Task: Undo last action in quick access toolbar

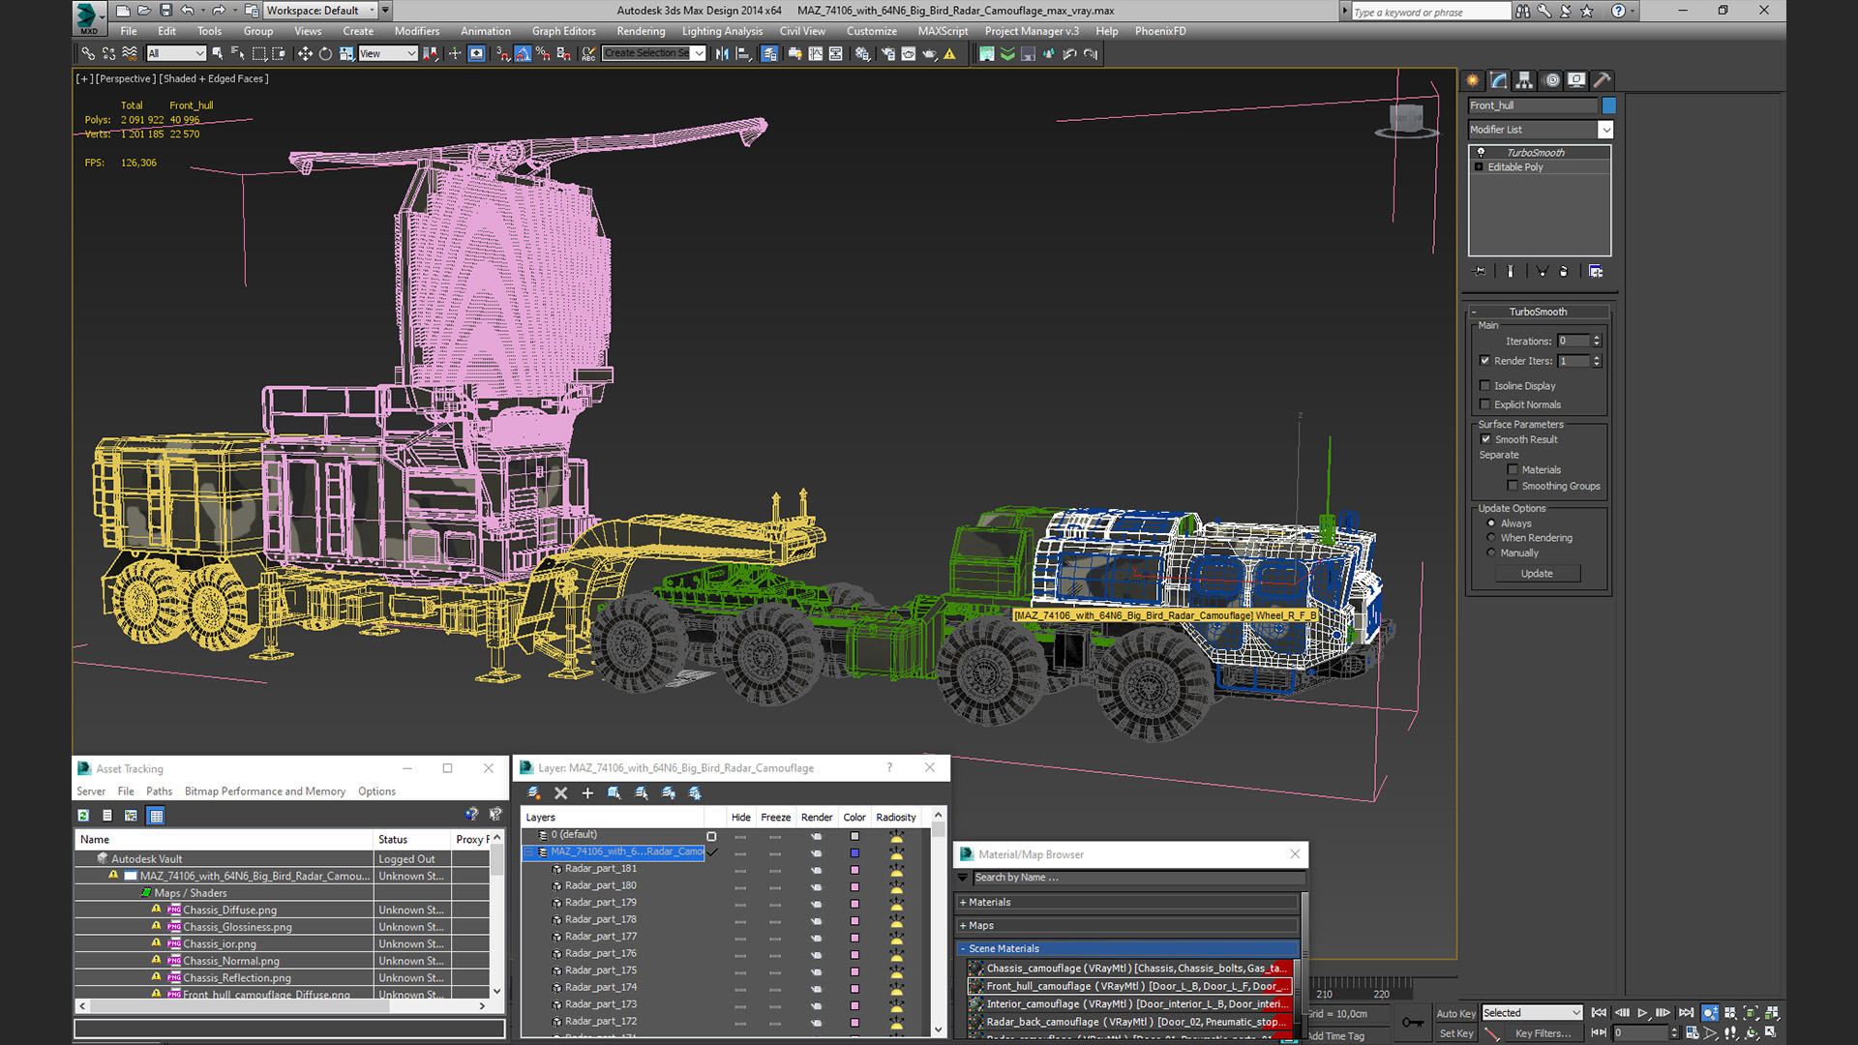Action: [x=187, y=11]
